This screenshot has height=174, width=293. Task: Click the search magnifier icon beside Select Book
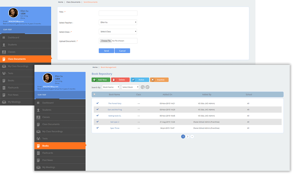(x=143, y=87)
